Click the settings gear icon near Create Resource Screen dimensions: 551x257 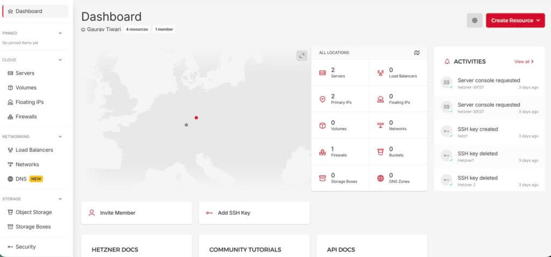click(x=474, y=20)
